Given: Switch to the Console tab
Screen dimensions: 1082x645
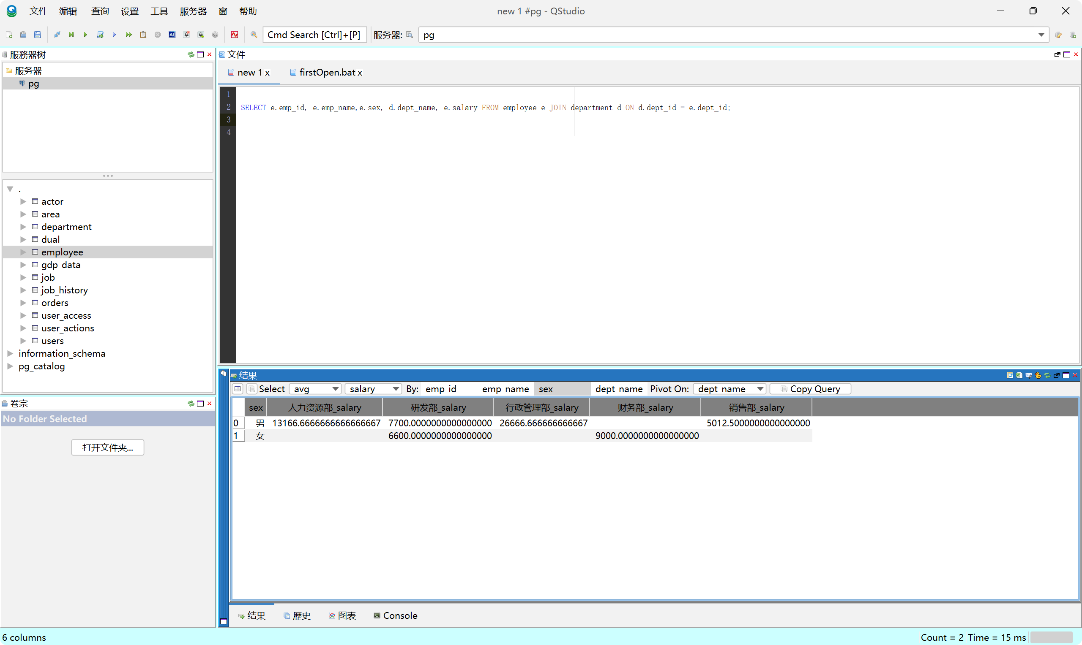Looking at the screenshot, I should point(396,615).
